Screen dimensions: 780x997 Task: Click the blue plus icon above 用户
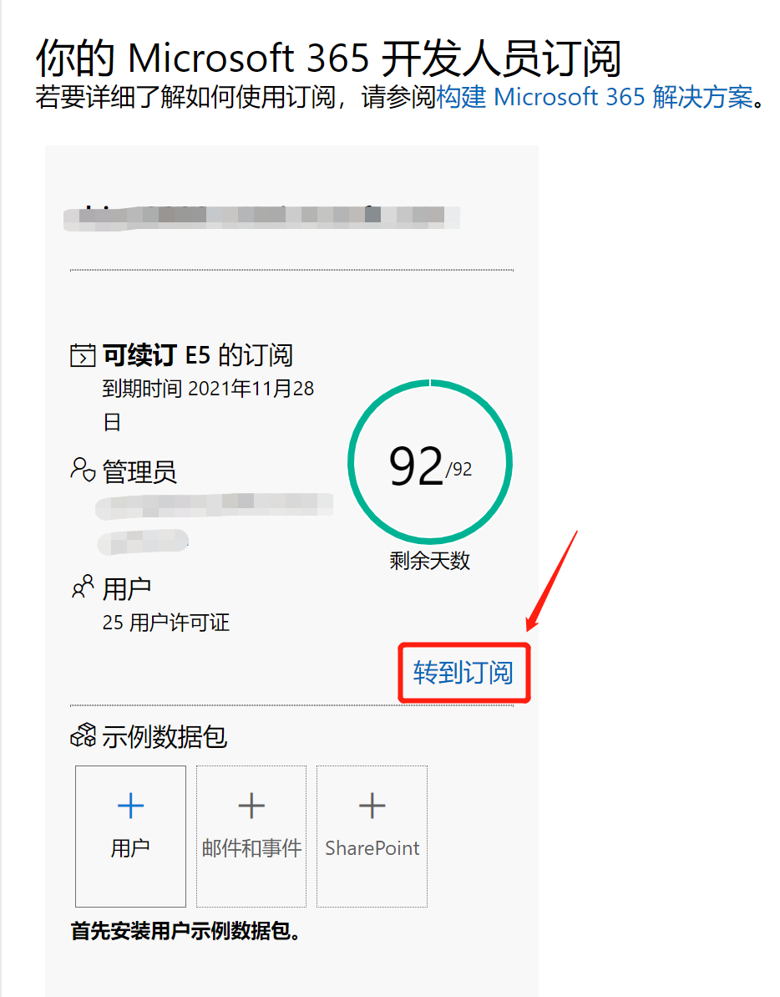click(x=131, y=806)
